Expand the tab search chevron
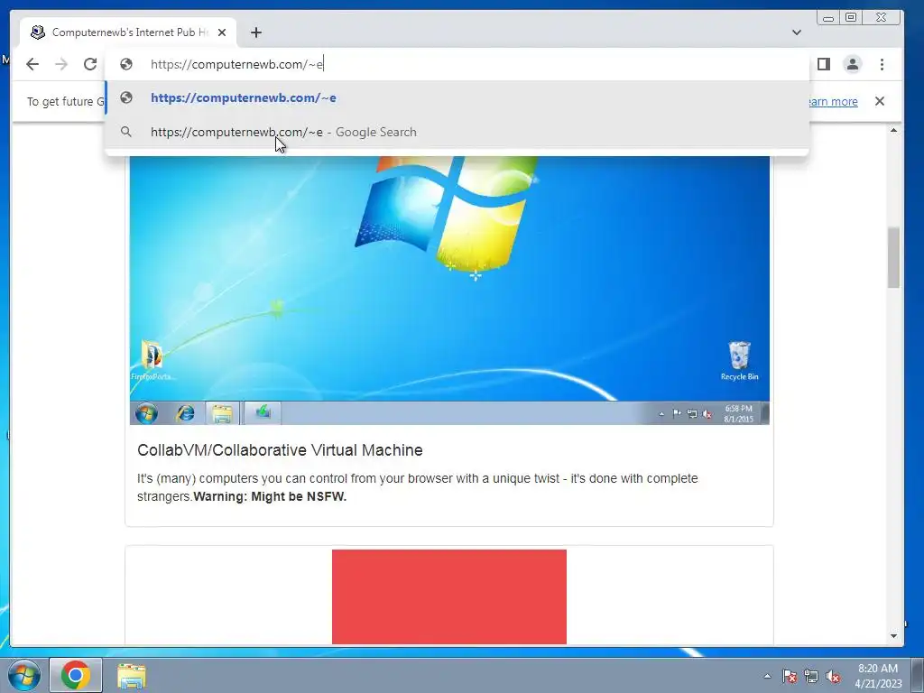The width and height of the screenshot is (924, 693). tap(796, 32)
